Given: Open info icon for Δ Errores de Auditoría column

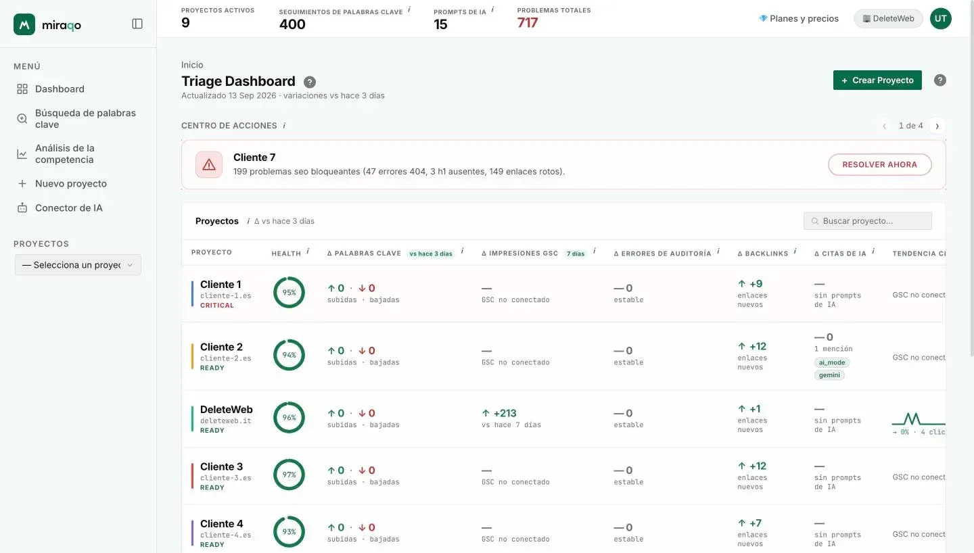Looking at the screenshot, I should click(x=718, y=251).
